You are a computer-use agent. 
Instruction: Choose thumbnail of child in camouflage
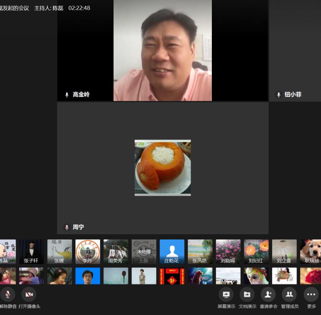(x=144, y=276)
